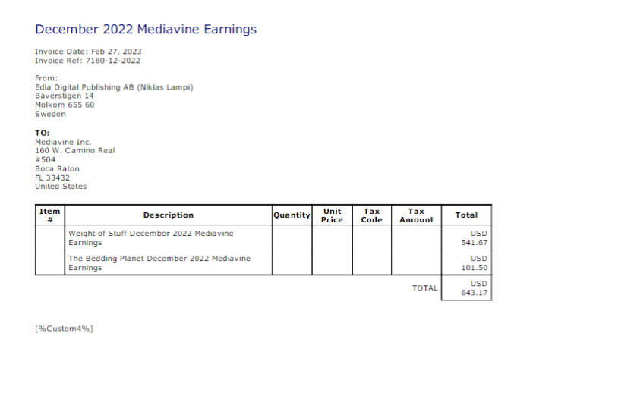Click the Invoice Ref 7180-12-2022 line

click(87, 61)
